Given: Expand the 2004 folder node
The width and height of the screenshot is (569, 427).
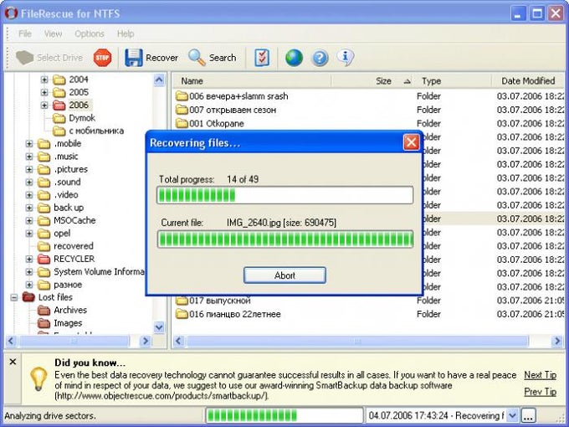Looking at the screenshot, I should click(x=44, y=80).
